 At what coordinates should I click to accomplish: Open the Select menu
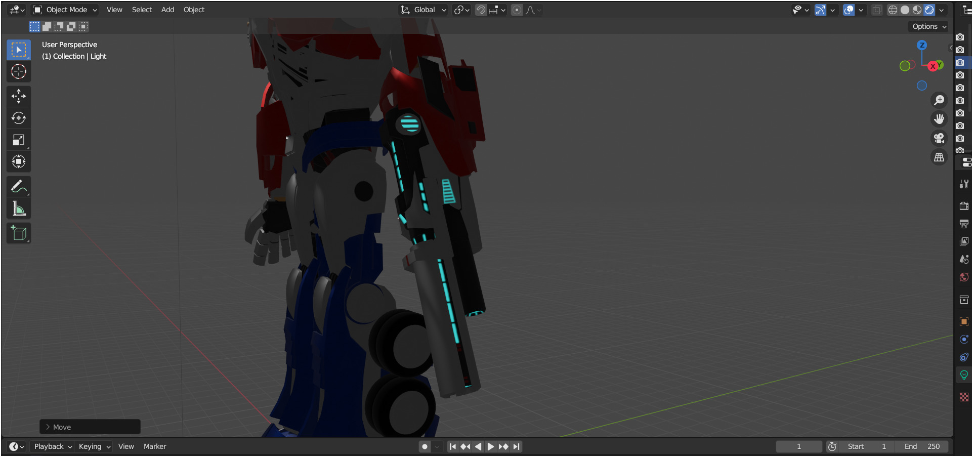[142, 10]
